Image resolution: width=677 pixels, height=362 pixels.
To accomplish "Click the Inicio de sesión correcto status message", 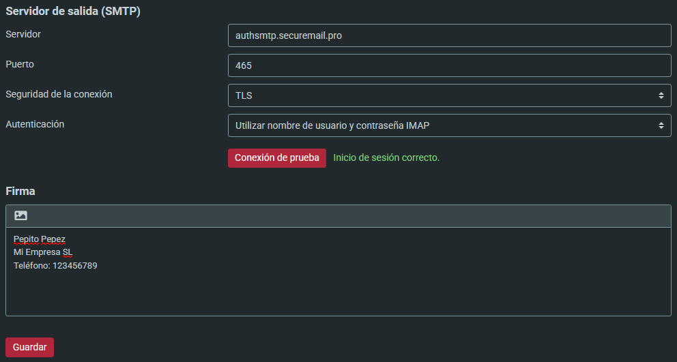I will (x=386, y=157).
